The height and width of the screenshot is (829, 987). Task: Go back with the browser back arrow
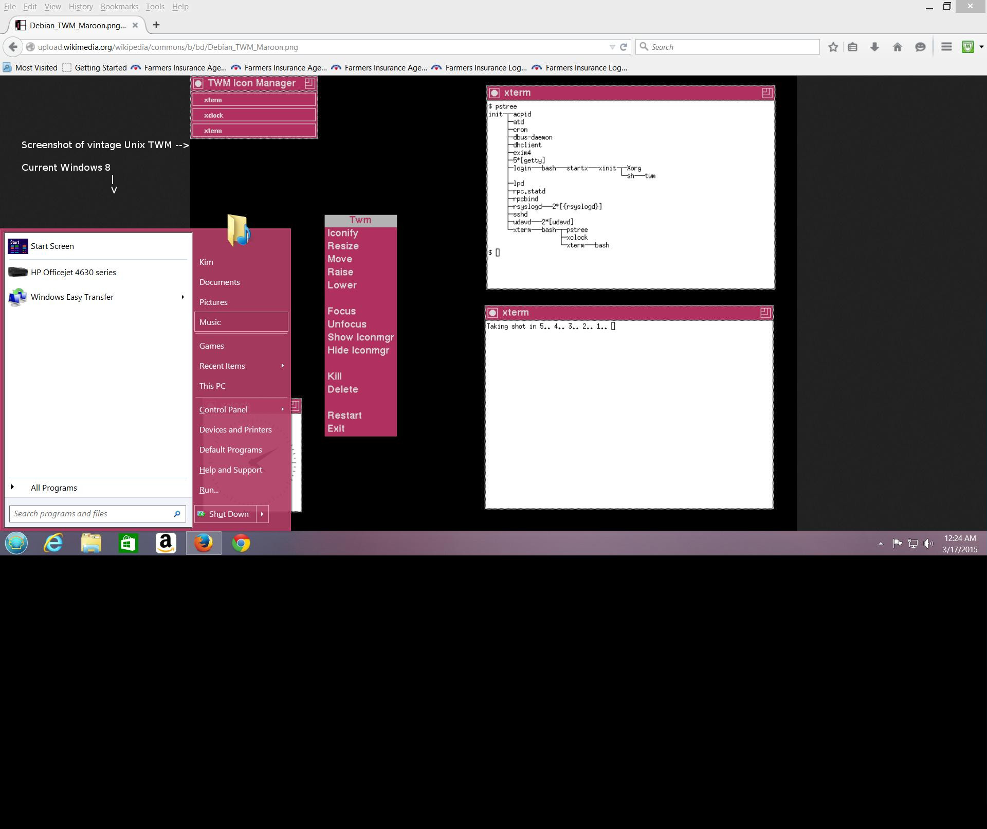[13, 47]
